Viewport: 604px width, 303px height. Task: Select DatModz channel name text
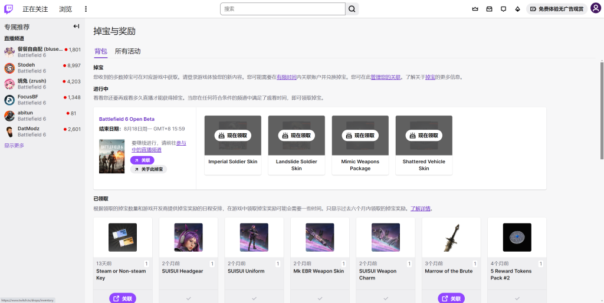28,129
